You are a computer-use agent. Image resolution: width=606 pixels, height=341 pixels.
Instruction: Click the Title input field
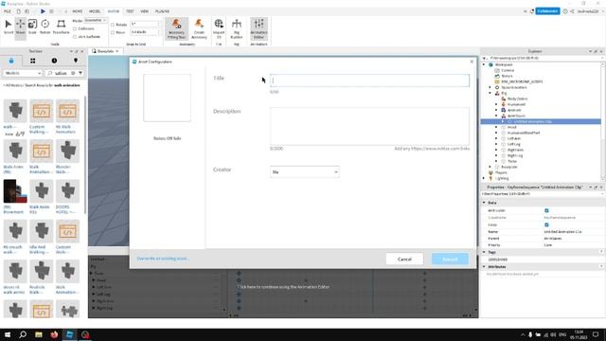[x=369, y=81]
